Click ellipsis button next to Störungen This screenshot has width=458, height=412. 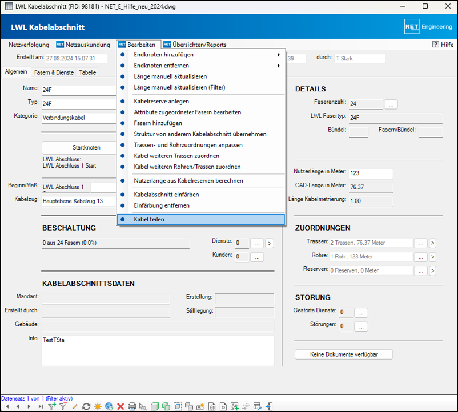[x=361, y=326]
